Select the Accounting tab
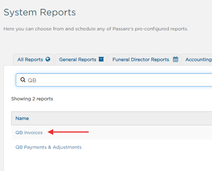 tap(197, 60)
